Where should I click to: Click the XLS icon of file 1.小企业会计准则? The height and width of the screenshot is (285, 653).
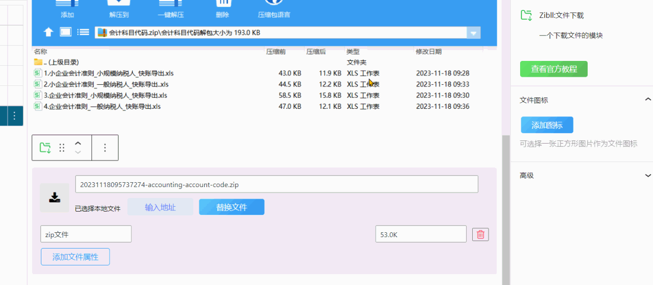click(x=38, y=73)
